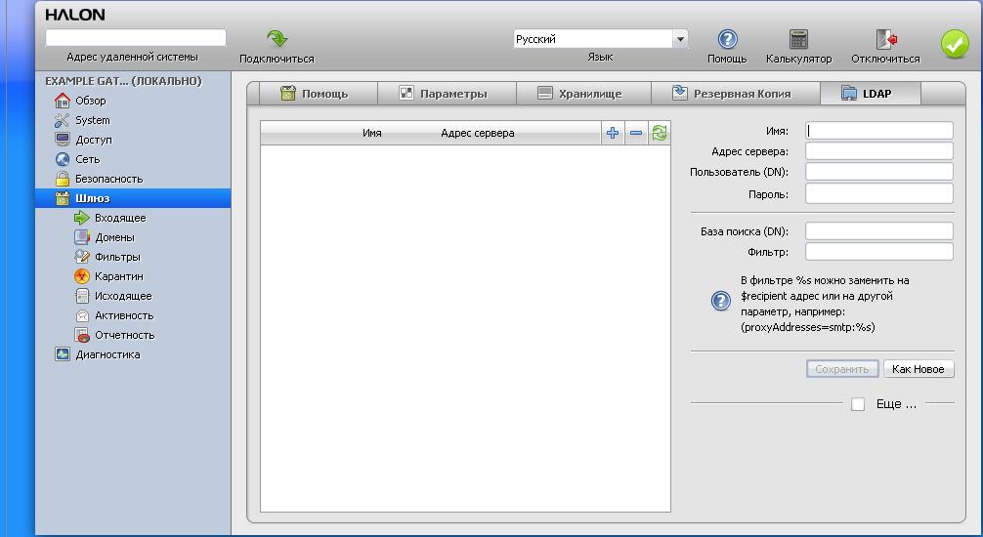Click the LDAP tab folder icon
This screenshot has height=537, width=983.
coord(849,94)
